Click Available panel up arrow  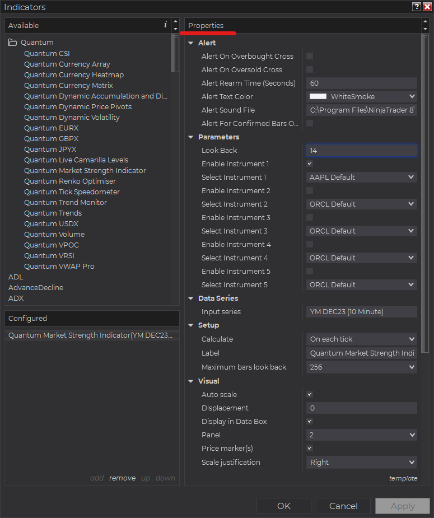click(175, 22)
